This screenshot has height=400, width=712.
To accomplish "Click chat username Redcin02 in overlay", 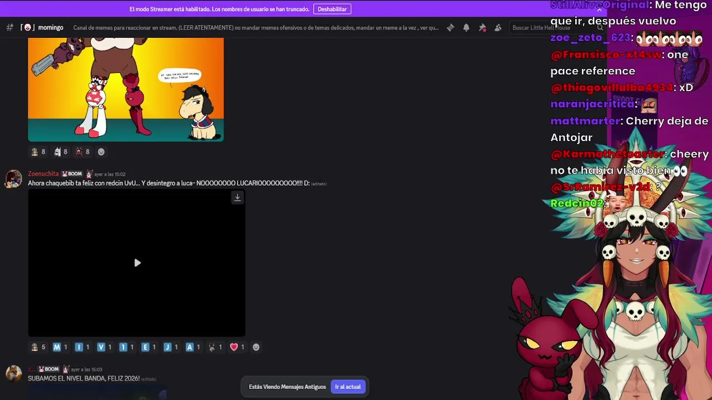I will (577, 203).
